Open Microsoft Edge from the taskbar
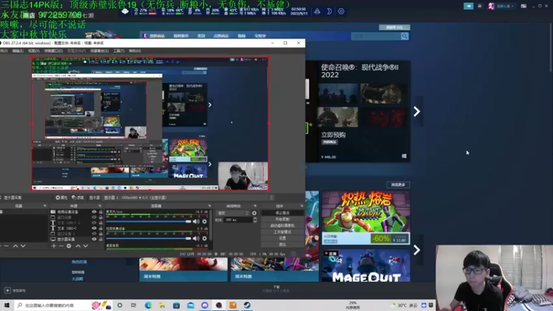Image resolution: width=553 pixels, height=311 pixels. coord(148,305)
